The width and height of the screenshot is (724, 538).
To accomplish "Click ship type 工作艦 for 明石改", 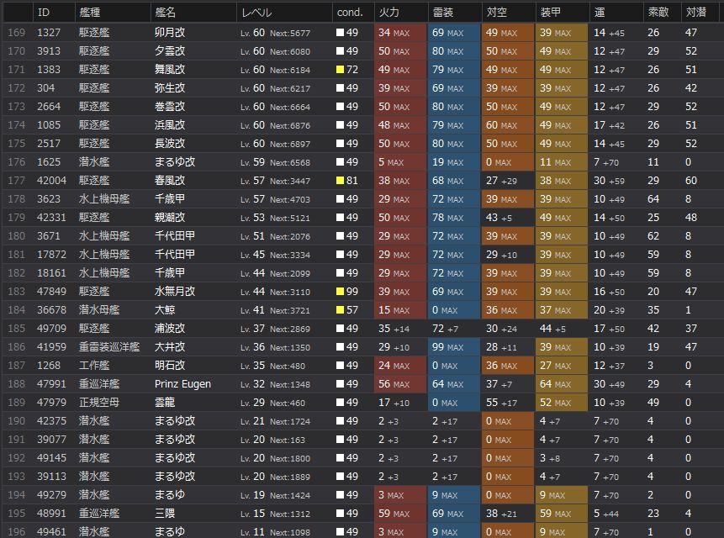I will click(94, 366).
